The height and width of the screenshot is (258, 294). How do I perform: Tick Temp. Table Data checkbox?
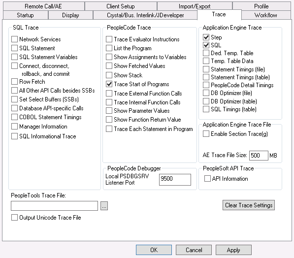pos(206,61)
